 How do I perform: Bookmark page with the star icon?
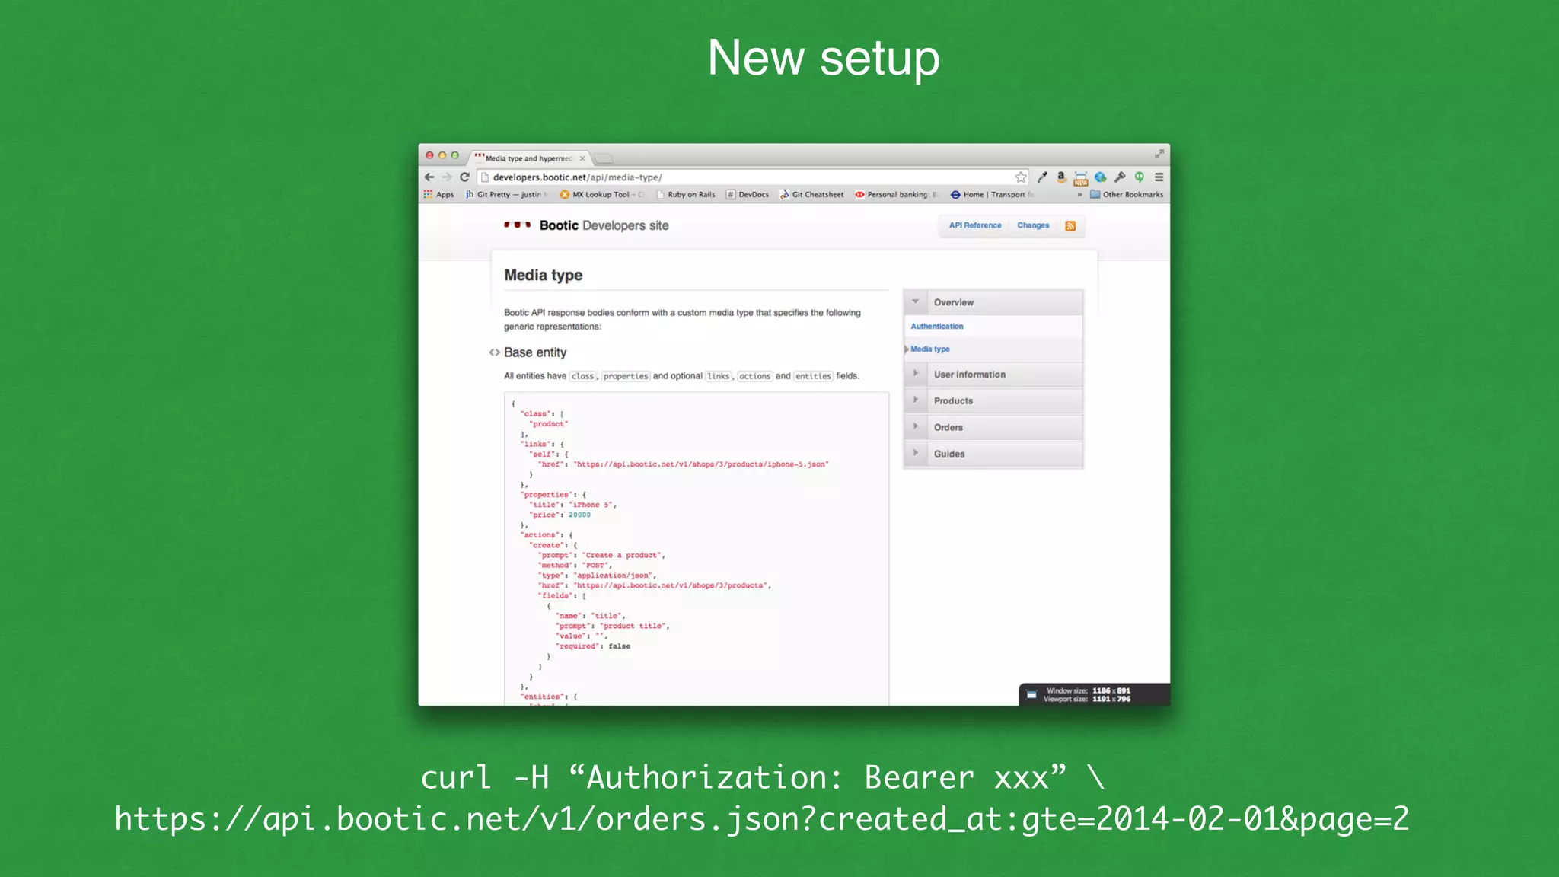coord(1021,177)
